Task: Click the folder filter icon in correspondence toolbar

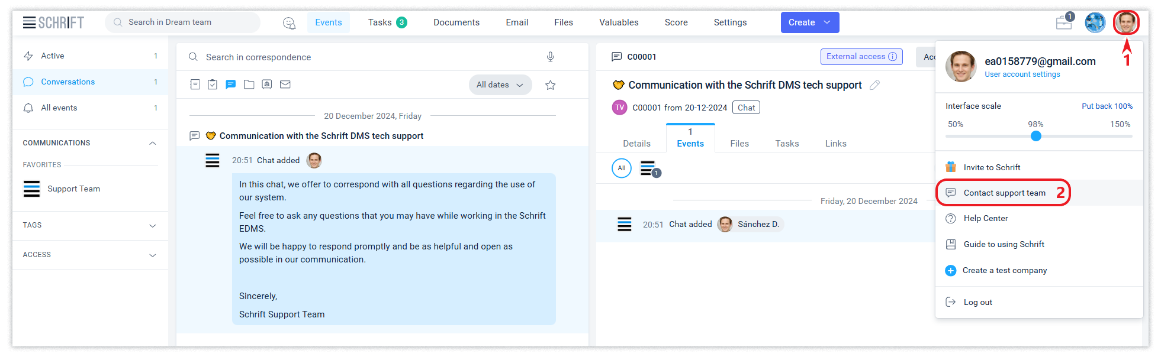Action: [x=249, y=85]
